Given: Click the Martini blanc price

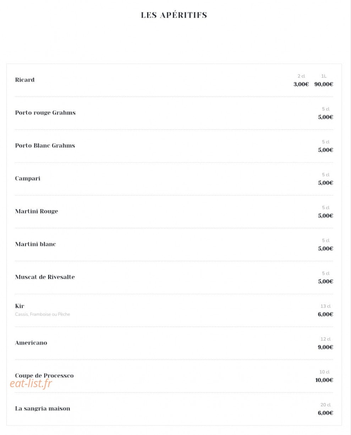Looking at the screenshot, I should pyautogui.click(x=325, y=249).
